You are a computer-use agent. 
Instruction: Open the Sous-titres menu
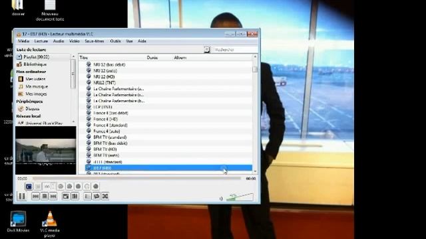coord(95,41)
